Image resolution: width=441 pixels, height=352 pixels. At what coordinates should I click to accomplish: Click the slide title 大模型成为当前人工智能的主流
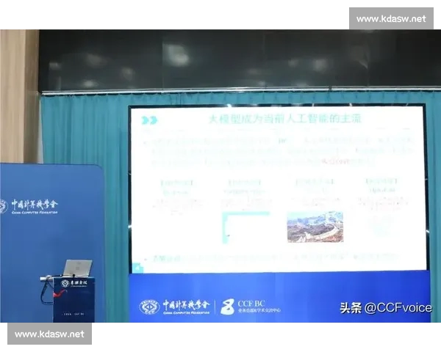pos(279,118)
